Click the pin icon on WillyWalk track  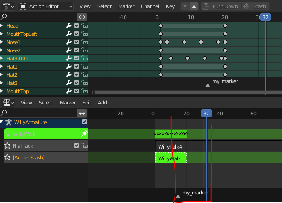coord(84,134)
